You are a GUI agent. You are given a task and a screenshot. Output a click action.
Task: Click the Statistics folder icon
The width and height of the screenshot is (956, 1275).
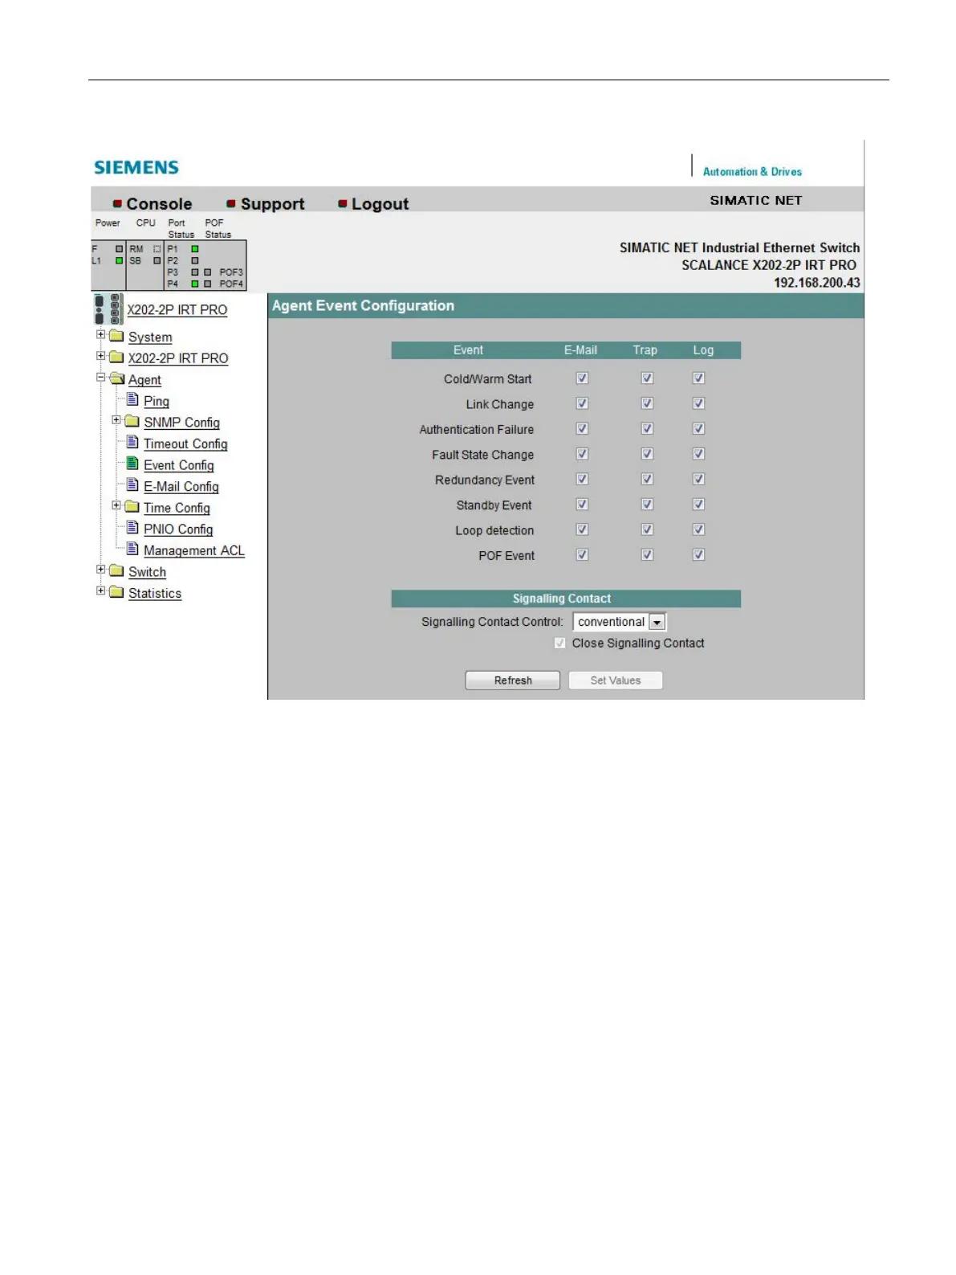point(116,592)
